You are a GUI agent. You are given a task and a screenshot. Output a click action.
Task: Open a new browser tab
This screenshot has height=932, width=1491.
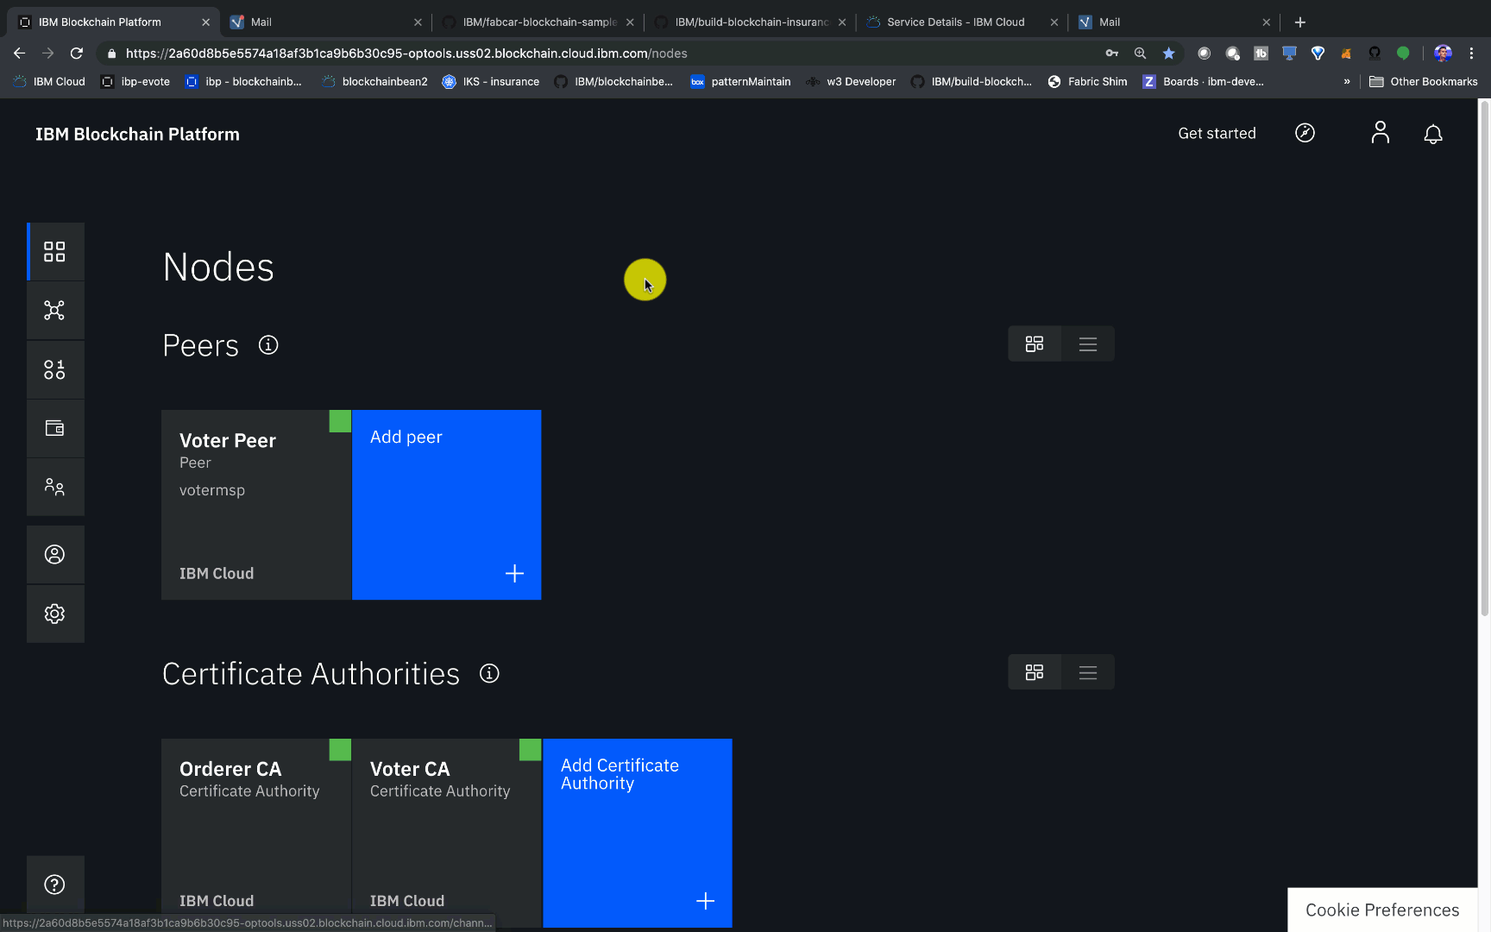point(1300,22)
